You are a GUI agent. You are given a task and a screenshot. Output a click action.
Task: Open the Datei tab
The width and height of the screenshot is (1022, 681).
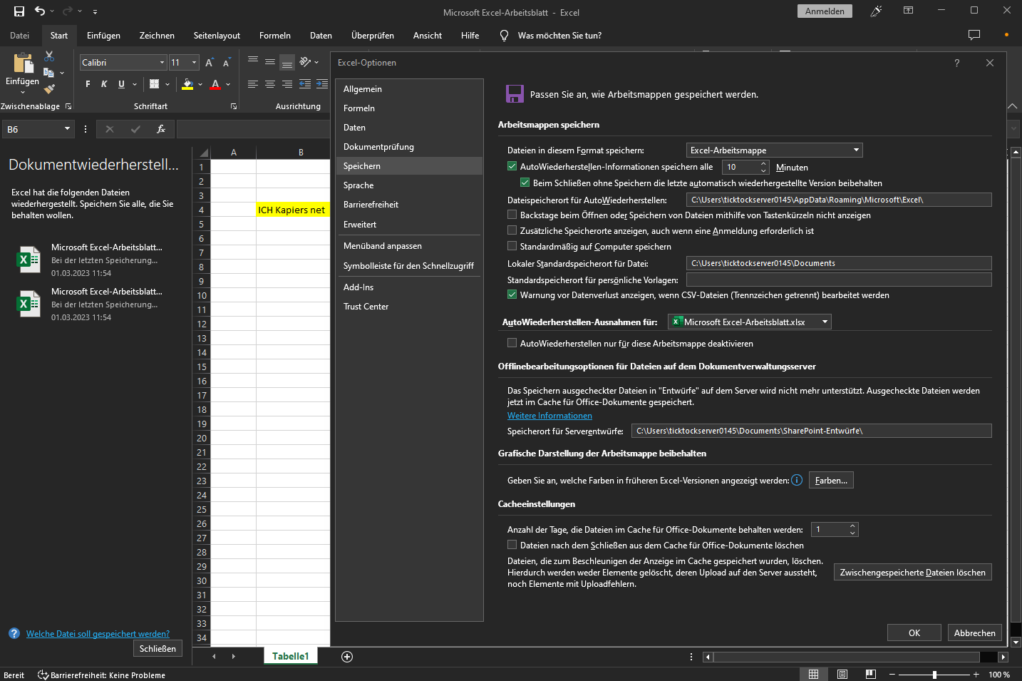tap(20, 36)
